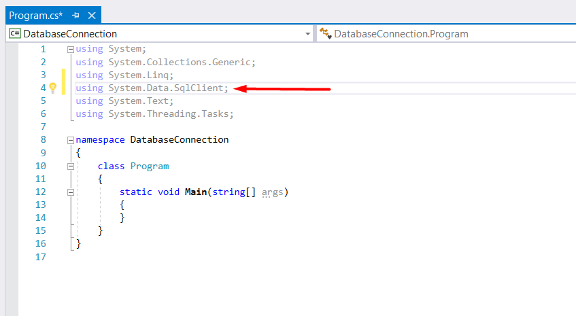This screenshot has width=576, height=316.
Task: Click the Main method name
Action: 196,192
